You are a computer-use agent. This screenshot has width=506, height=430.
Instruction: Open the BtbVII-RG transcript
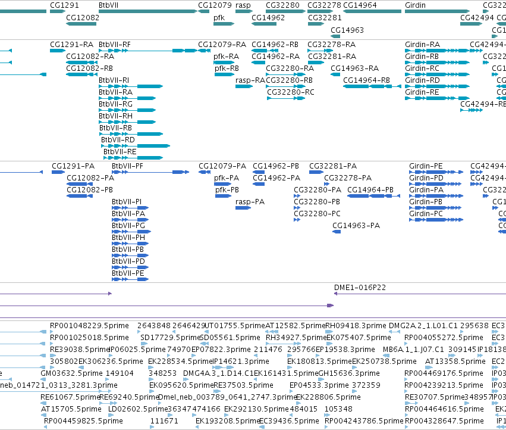point(127,110)
